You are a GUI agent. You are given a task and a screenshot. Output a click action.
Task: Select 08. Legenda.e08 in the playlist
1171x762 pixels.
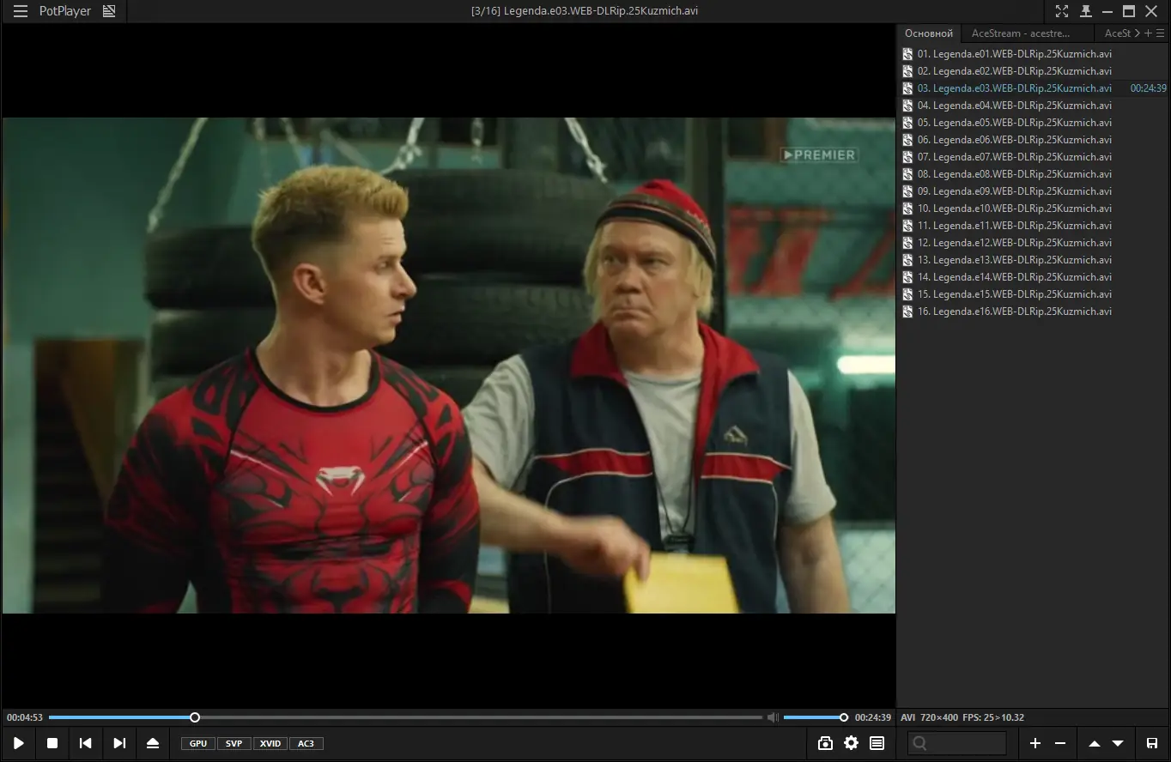coord(1034,174)
